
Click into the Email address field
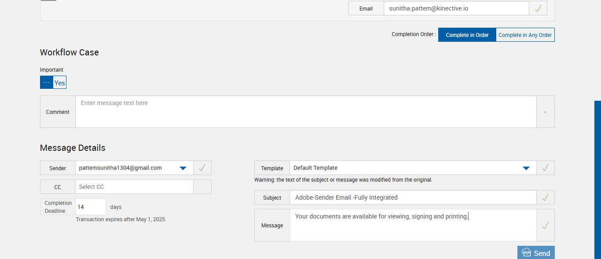click(x=456, y=8)
